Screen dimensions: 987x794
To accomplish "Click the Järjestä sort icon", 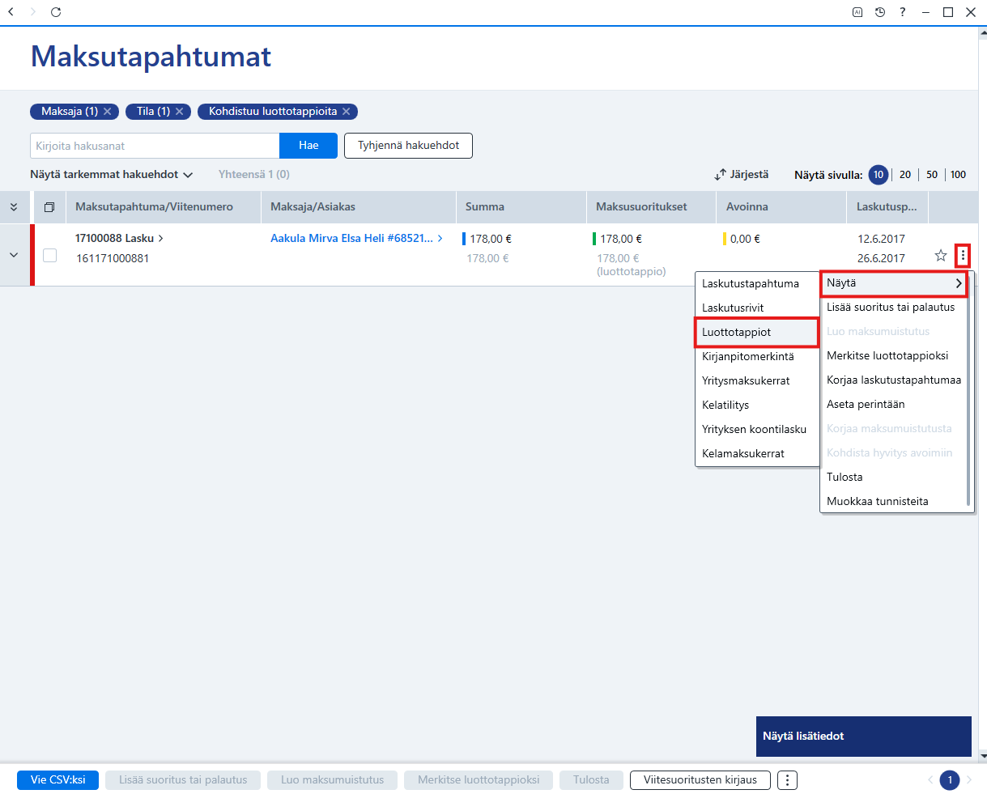I will tap(720, 175).
